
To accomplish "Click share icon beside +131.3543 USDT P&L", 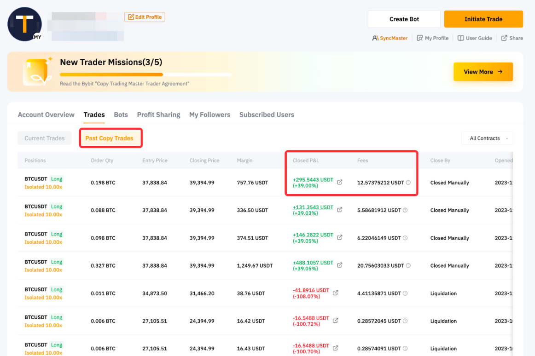I will pyautogui.click(x=340, y=210).
